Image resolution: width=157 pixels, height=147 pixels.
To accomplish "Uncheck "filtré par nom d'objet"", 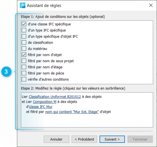I will (24, 55).
